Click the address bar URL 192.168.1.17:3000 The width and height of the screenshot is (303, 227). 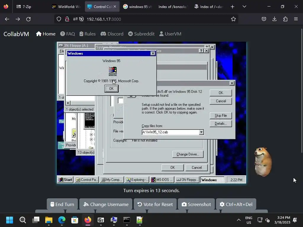(104, 19)
